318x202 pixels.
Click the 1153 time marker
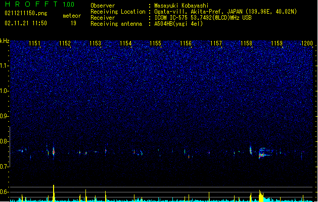[x=96, y=43]
